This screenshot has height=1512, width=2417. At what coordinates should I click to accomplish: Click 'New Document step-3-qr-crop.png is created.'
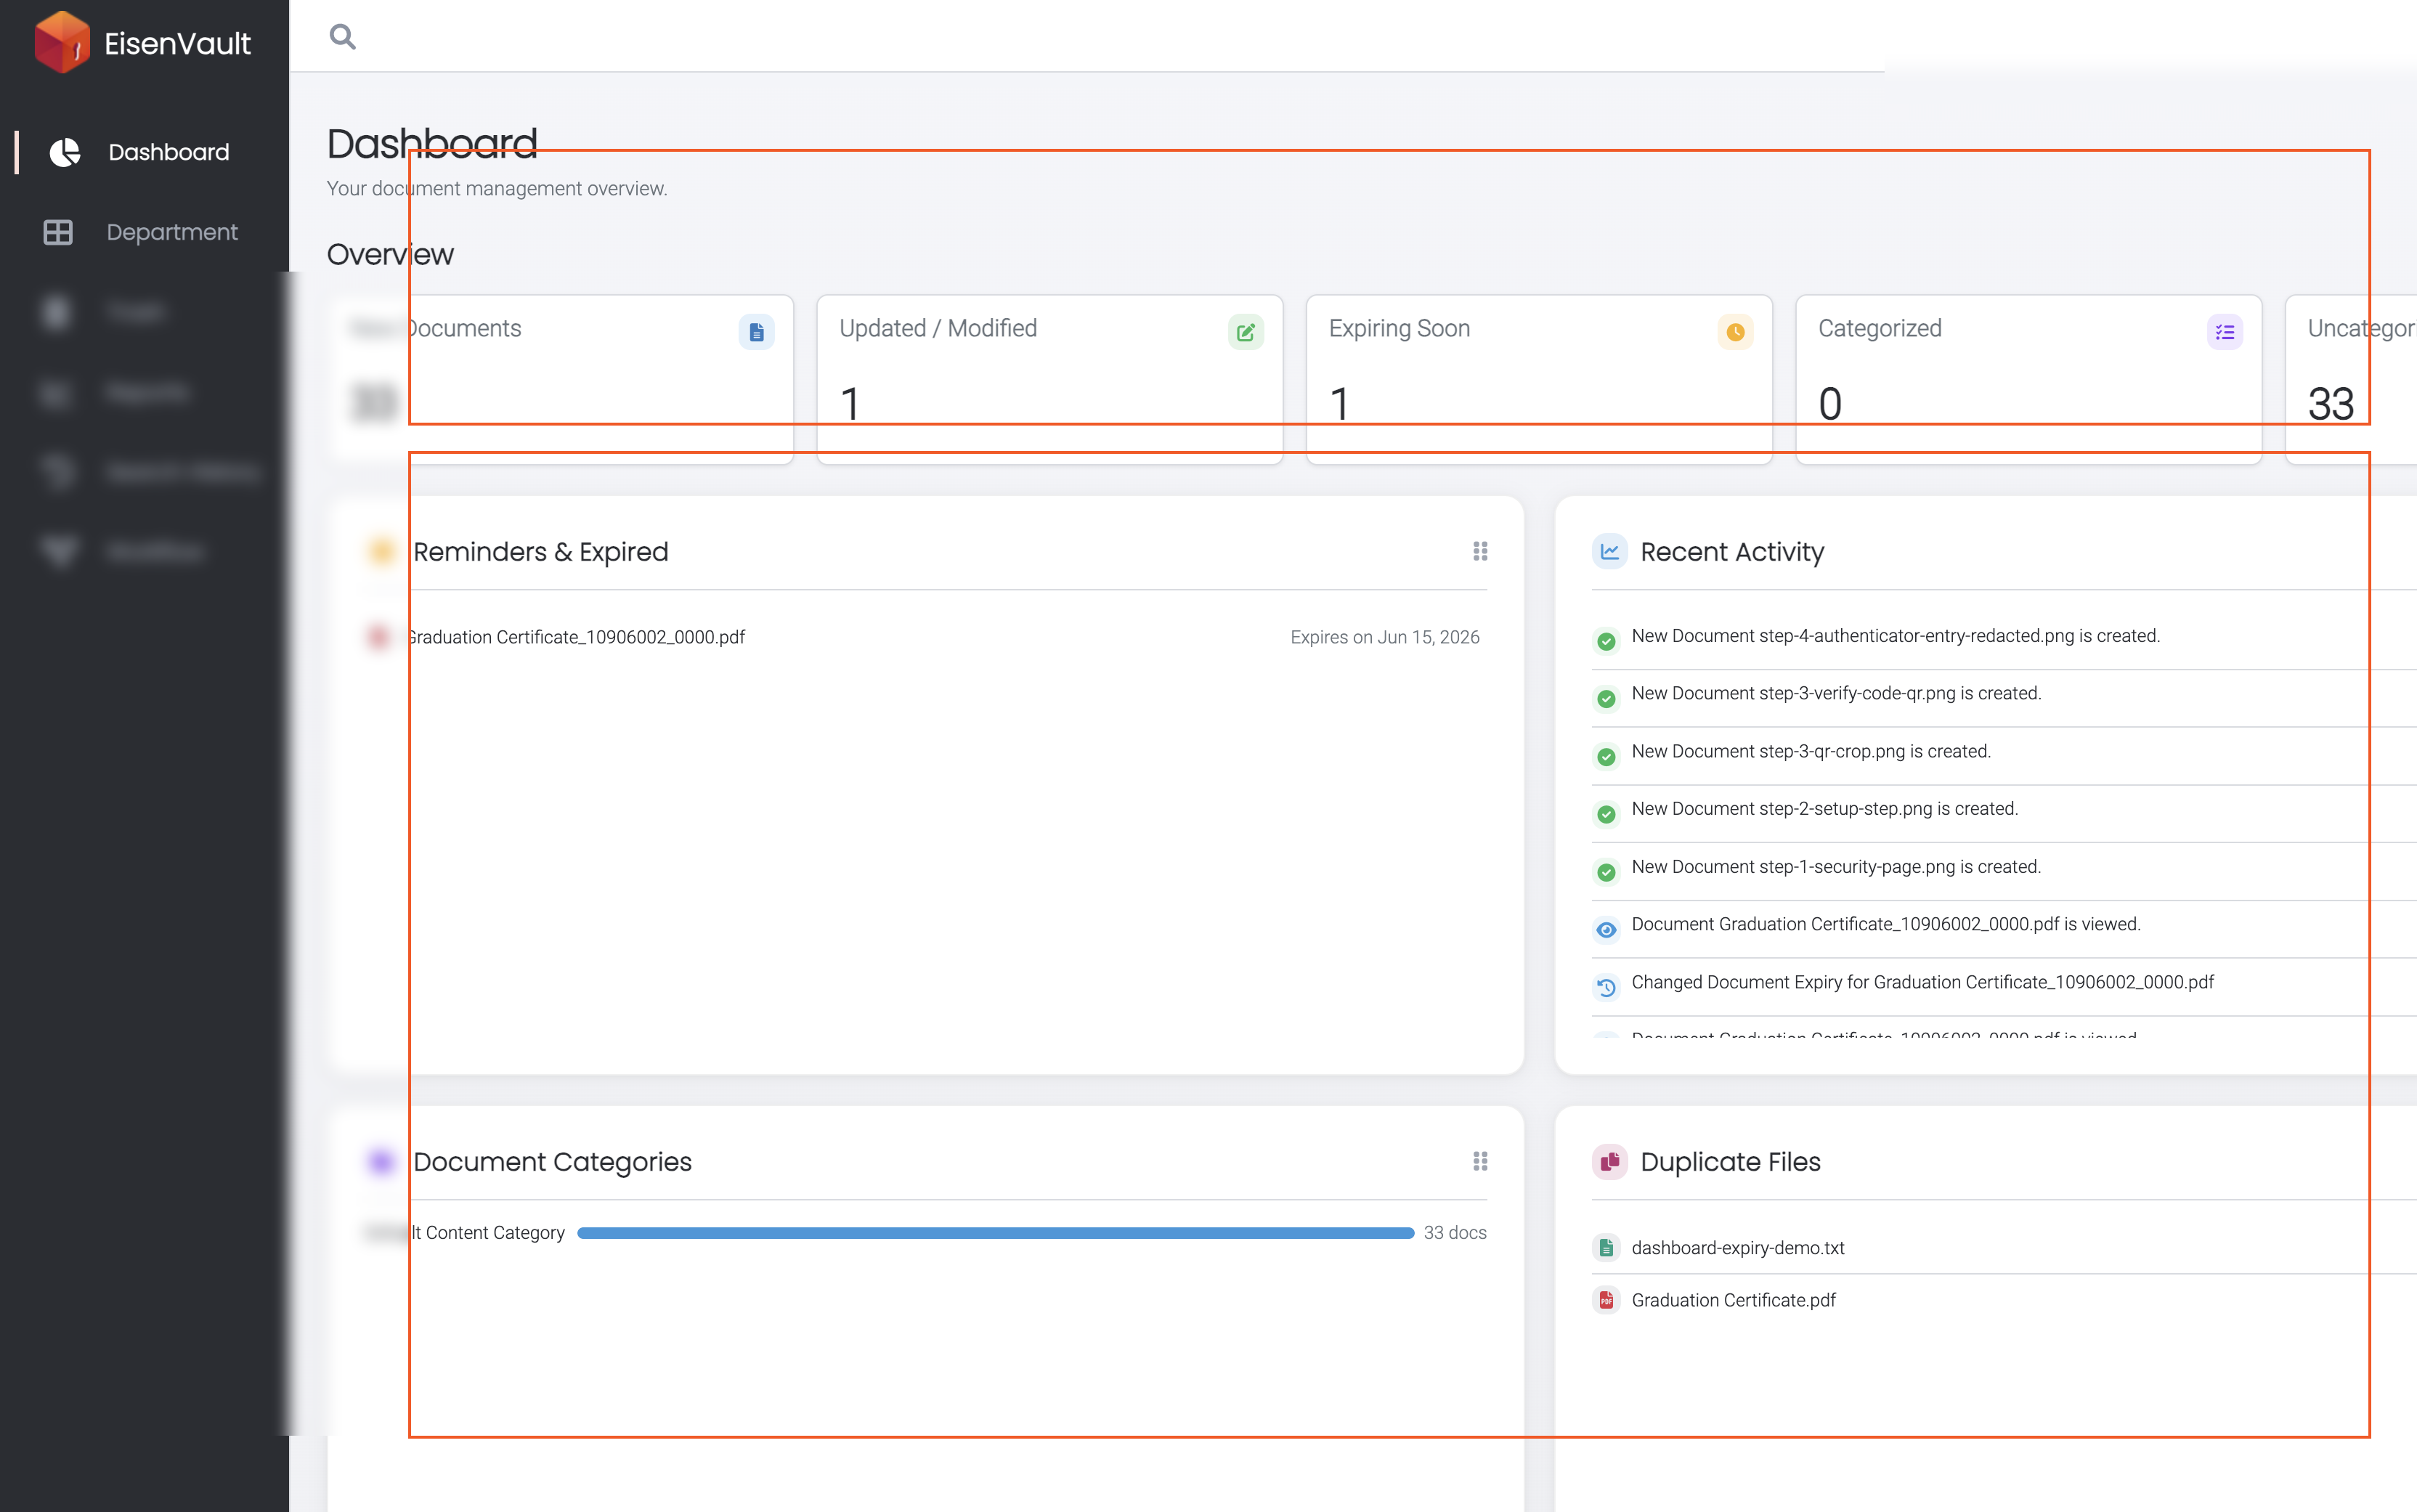click(1811, 751)
